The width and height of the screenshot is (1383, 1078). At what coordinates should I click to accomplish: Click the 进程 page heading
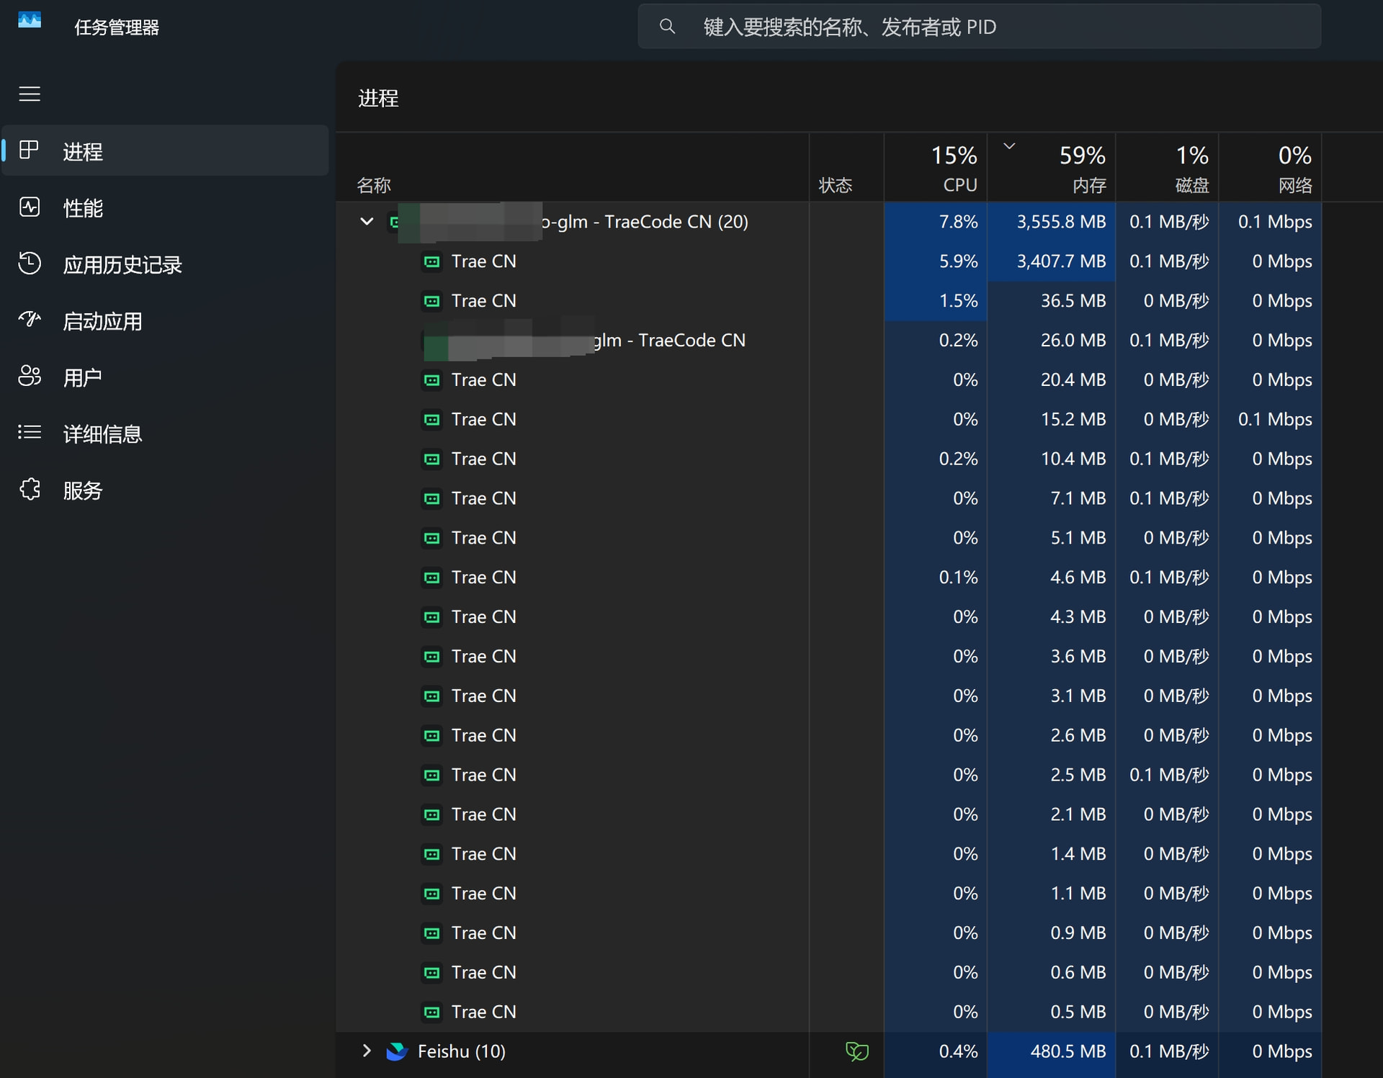378,98
